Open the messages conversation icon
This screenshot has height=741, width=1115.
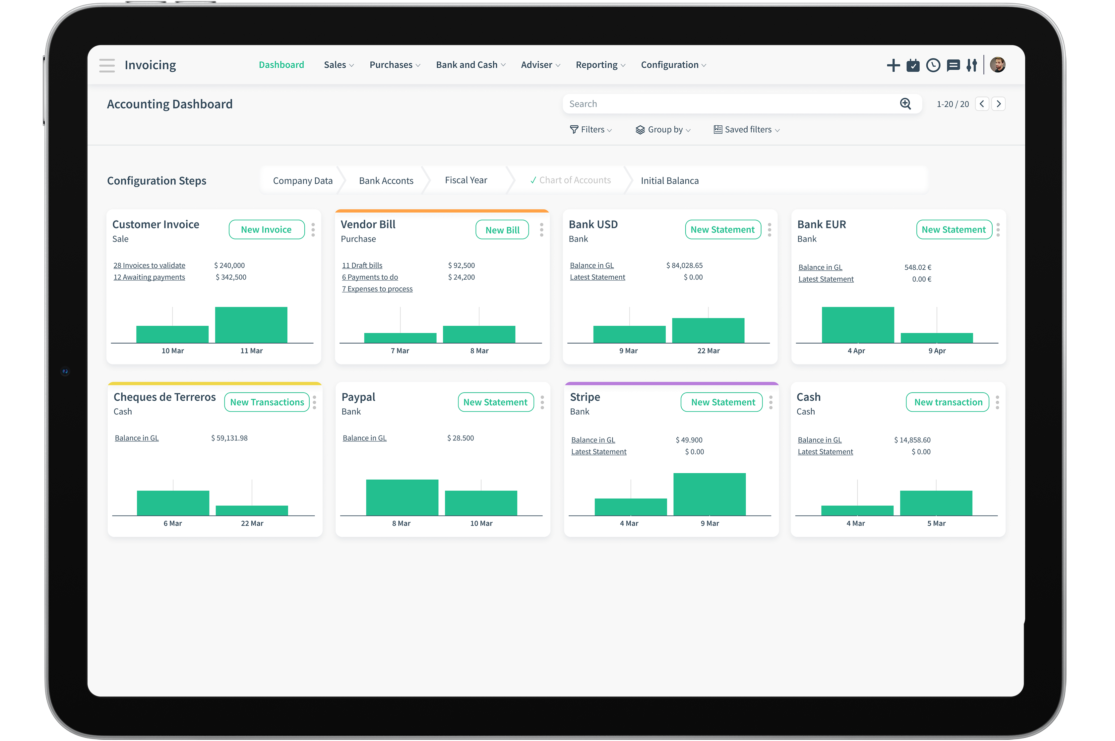click(x=953, y=65)
